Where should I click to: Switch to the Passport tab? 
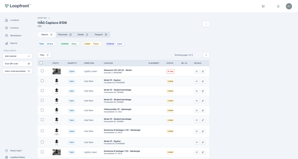click(x=101, y=35)
